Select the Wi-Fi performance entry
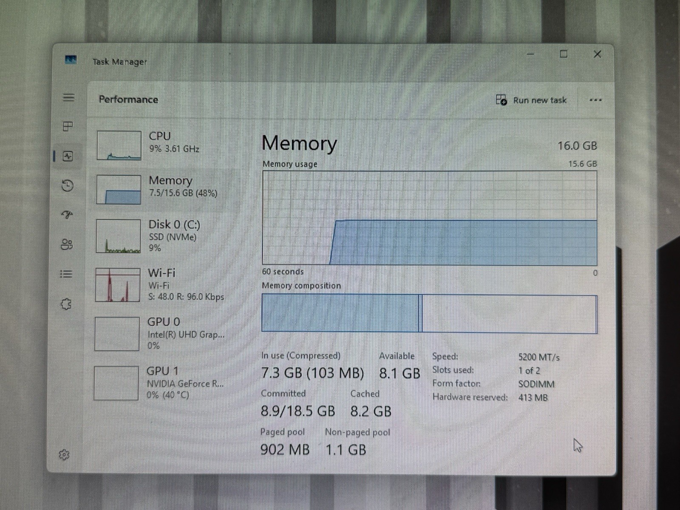The width and height of the screenshot is (680, 510). click(166, 285)
